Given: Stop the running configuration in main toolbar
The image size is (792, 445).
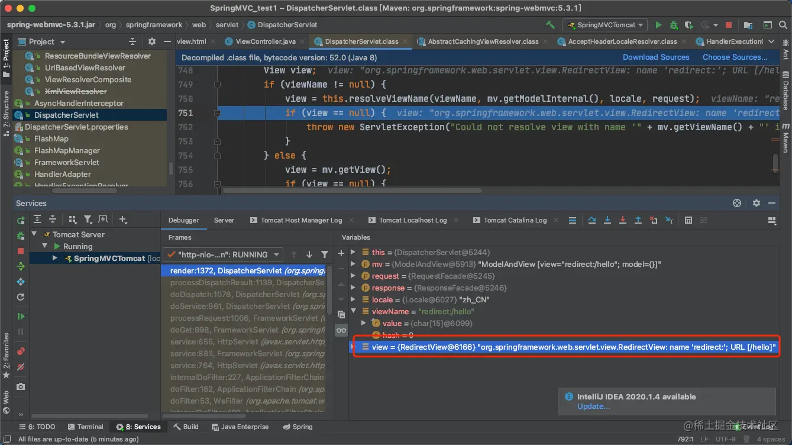Looking at the screenshot, I should [x=729, y=25].
